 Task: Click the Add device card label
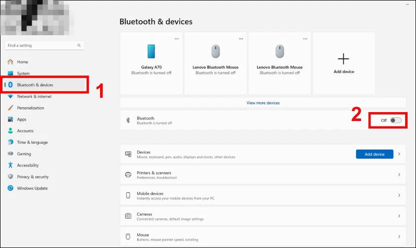tap(344, 71)
